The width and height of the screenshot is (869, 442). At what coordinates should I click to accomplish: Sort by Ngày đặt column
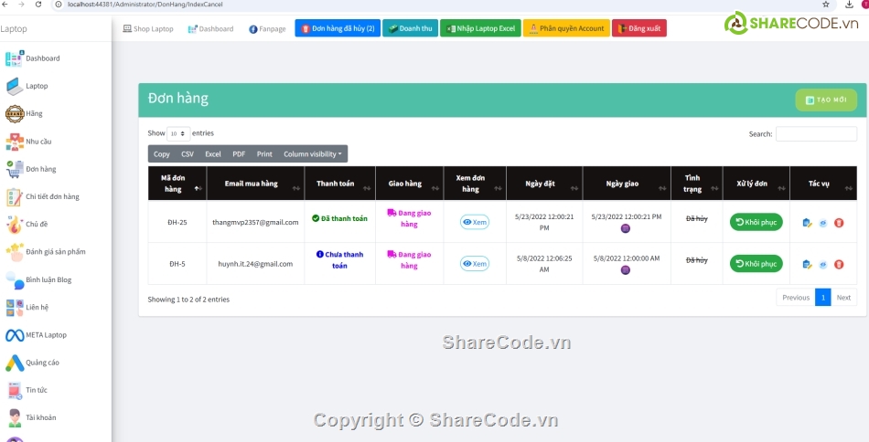pyautogui.click(x=544, y=184)
